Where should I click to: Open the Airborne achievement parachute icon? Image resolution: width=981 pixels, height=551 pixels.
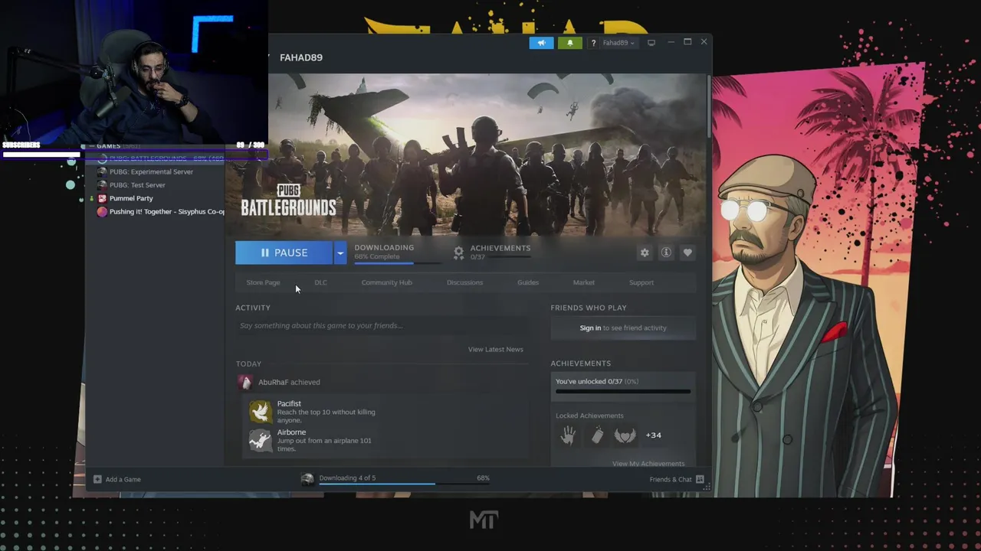click(x=261, y=440)
